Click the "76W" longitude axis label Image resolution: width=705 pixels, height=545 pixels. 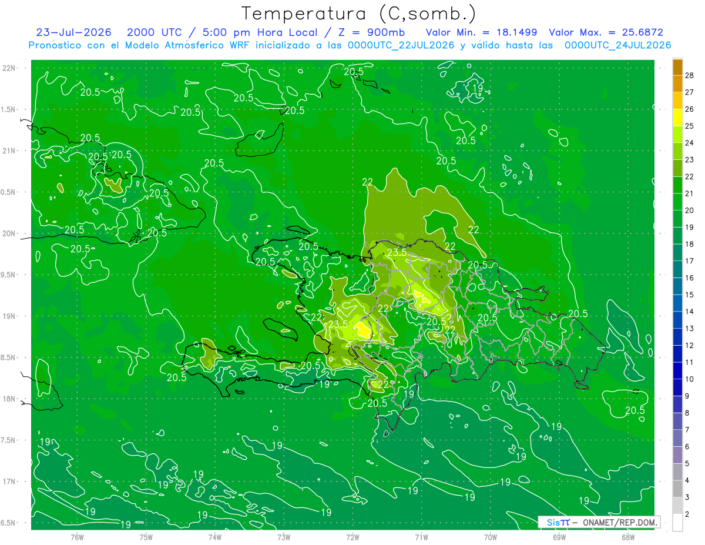[x=77, y=537]
